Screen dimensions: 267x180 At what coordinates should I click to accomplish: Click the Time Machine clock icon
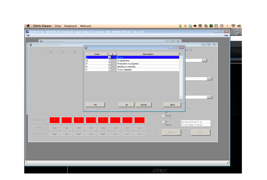(222, 26)
